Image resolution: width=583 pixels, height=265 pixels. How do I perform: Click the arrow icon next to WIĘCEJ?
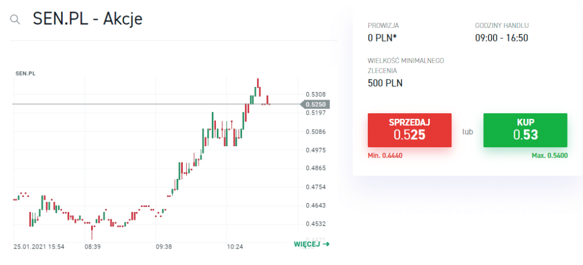pyautogui.click(x=326, y=245)
